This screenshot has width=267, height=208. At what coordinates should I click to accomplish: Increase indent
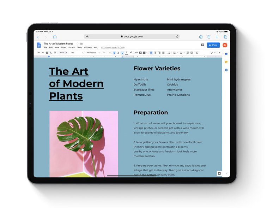(x=192, y=53)
